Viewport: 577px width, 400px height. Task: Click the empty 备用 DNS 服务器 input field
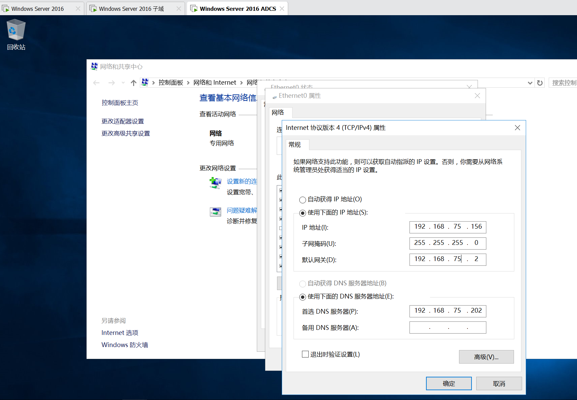(448, 327)
